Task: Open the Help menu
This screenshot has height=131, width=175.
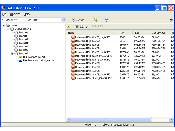Action: tap(27, 14)
